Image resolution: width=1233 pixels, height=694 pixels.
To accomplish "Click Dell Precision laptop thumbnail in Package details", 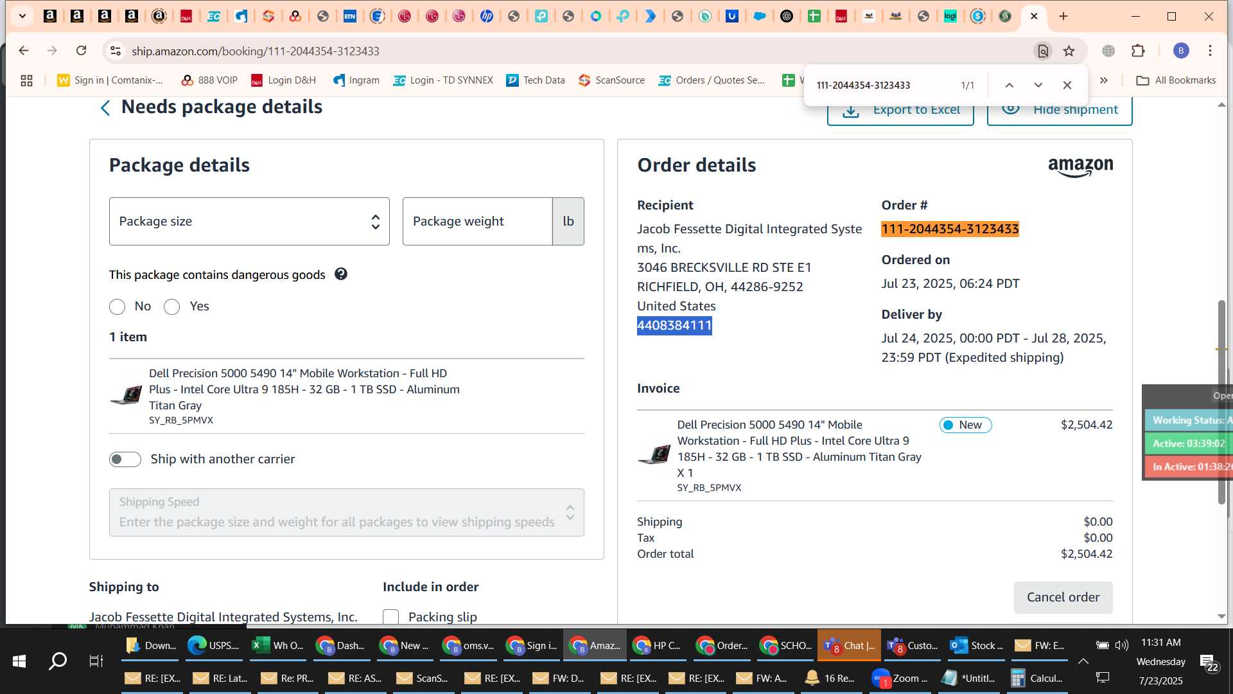I will point(126,395).
